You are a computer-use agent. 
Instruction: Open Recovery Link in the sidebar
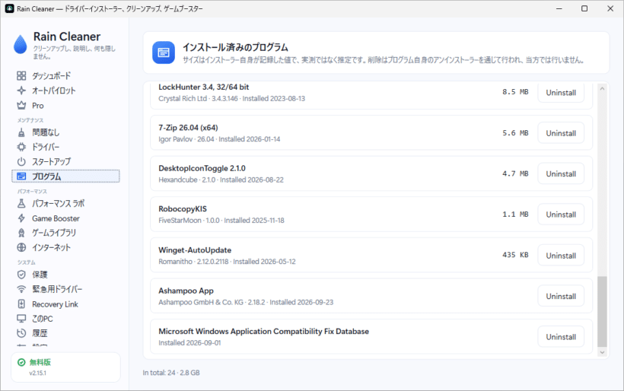(x=65, y=304)
